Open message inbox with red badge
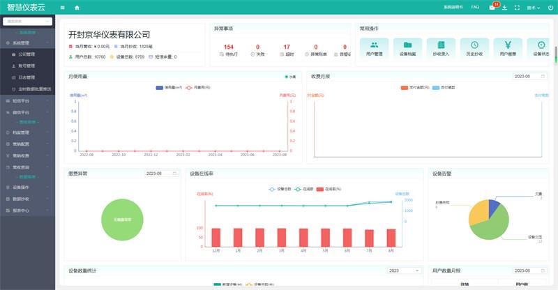The height and width of the screenshot is (290, 558). pos(493,8)
